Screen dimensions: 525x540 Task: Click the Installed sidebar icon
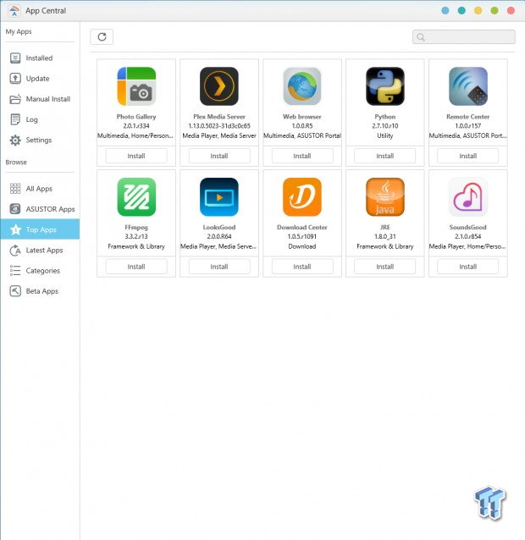click(x=15, y=58)
